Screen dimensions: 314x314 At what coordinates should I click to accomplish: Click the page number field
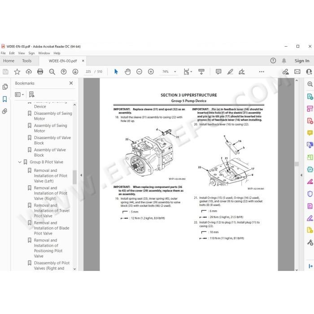point(88,72)
